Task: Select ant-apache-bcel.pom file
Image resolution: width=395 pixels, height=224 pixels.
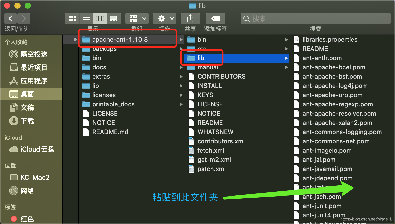Action: 342,67
